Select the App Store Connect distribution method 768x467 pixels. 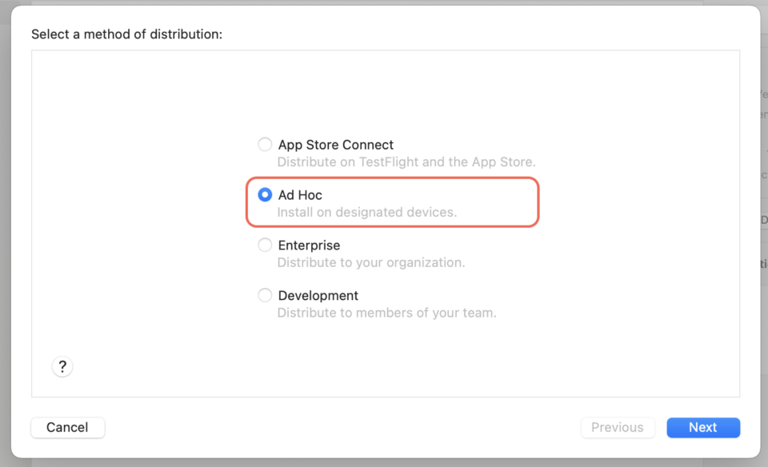pyautogui.click(x=265, y=144)
